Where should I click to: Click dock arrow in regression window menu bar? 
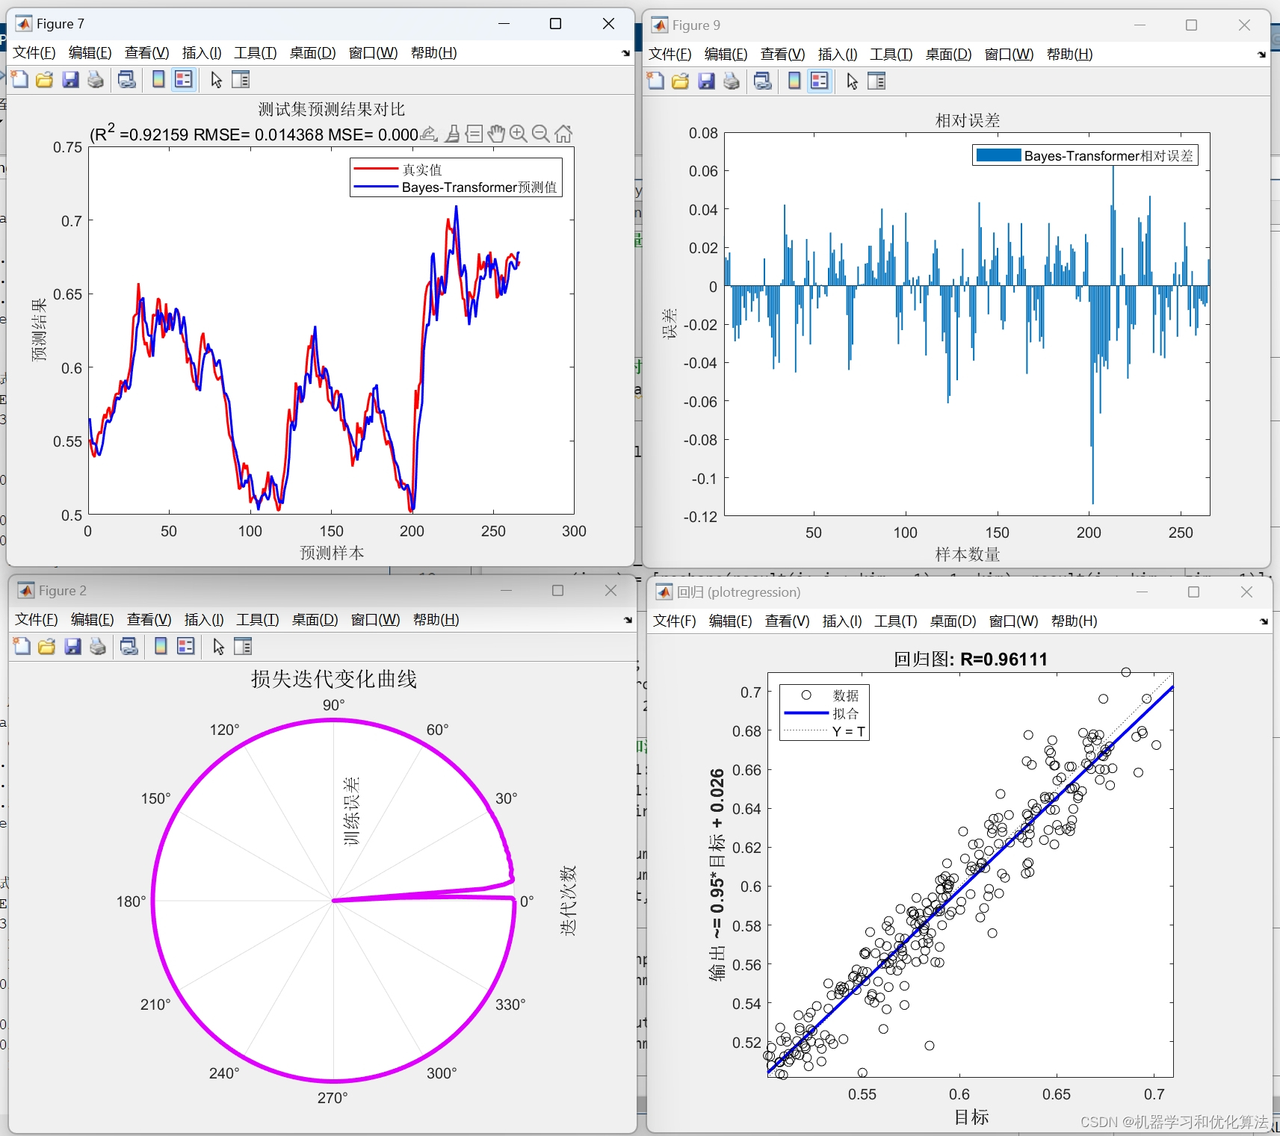[1264, 621]
